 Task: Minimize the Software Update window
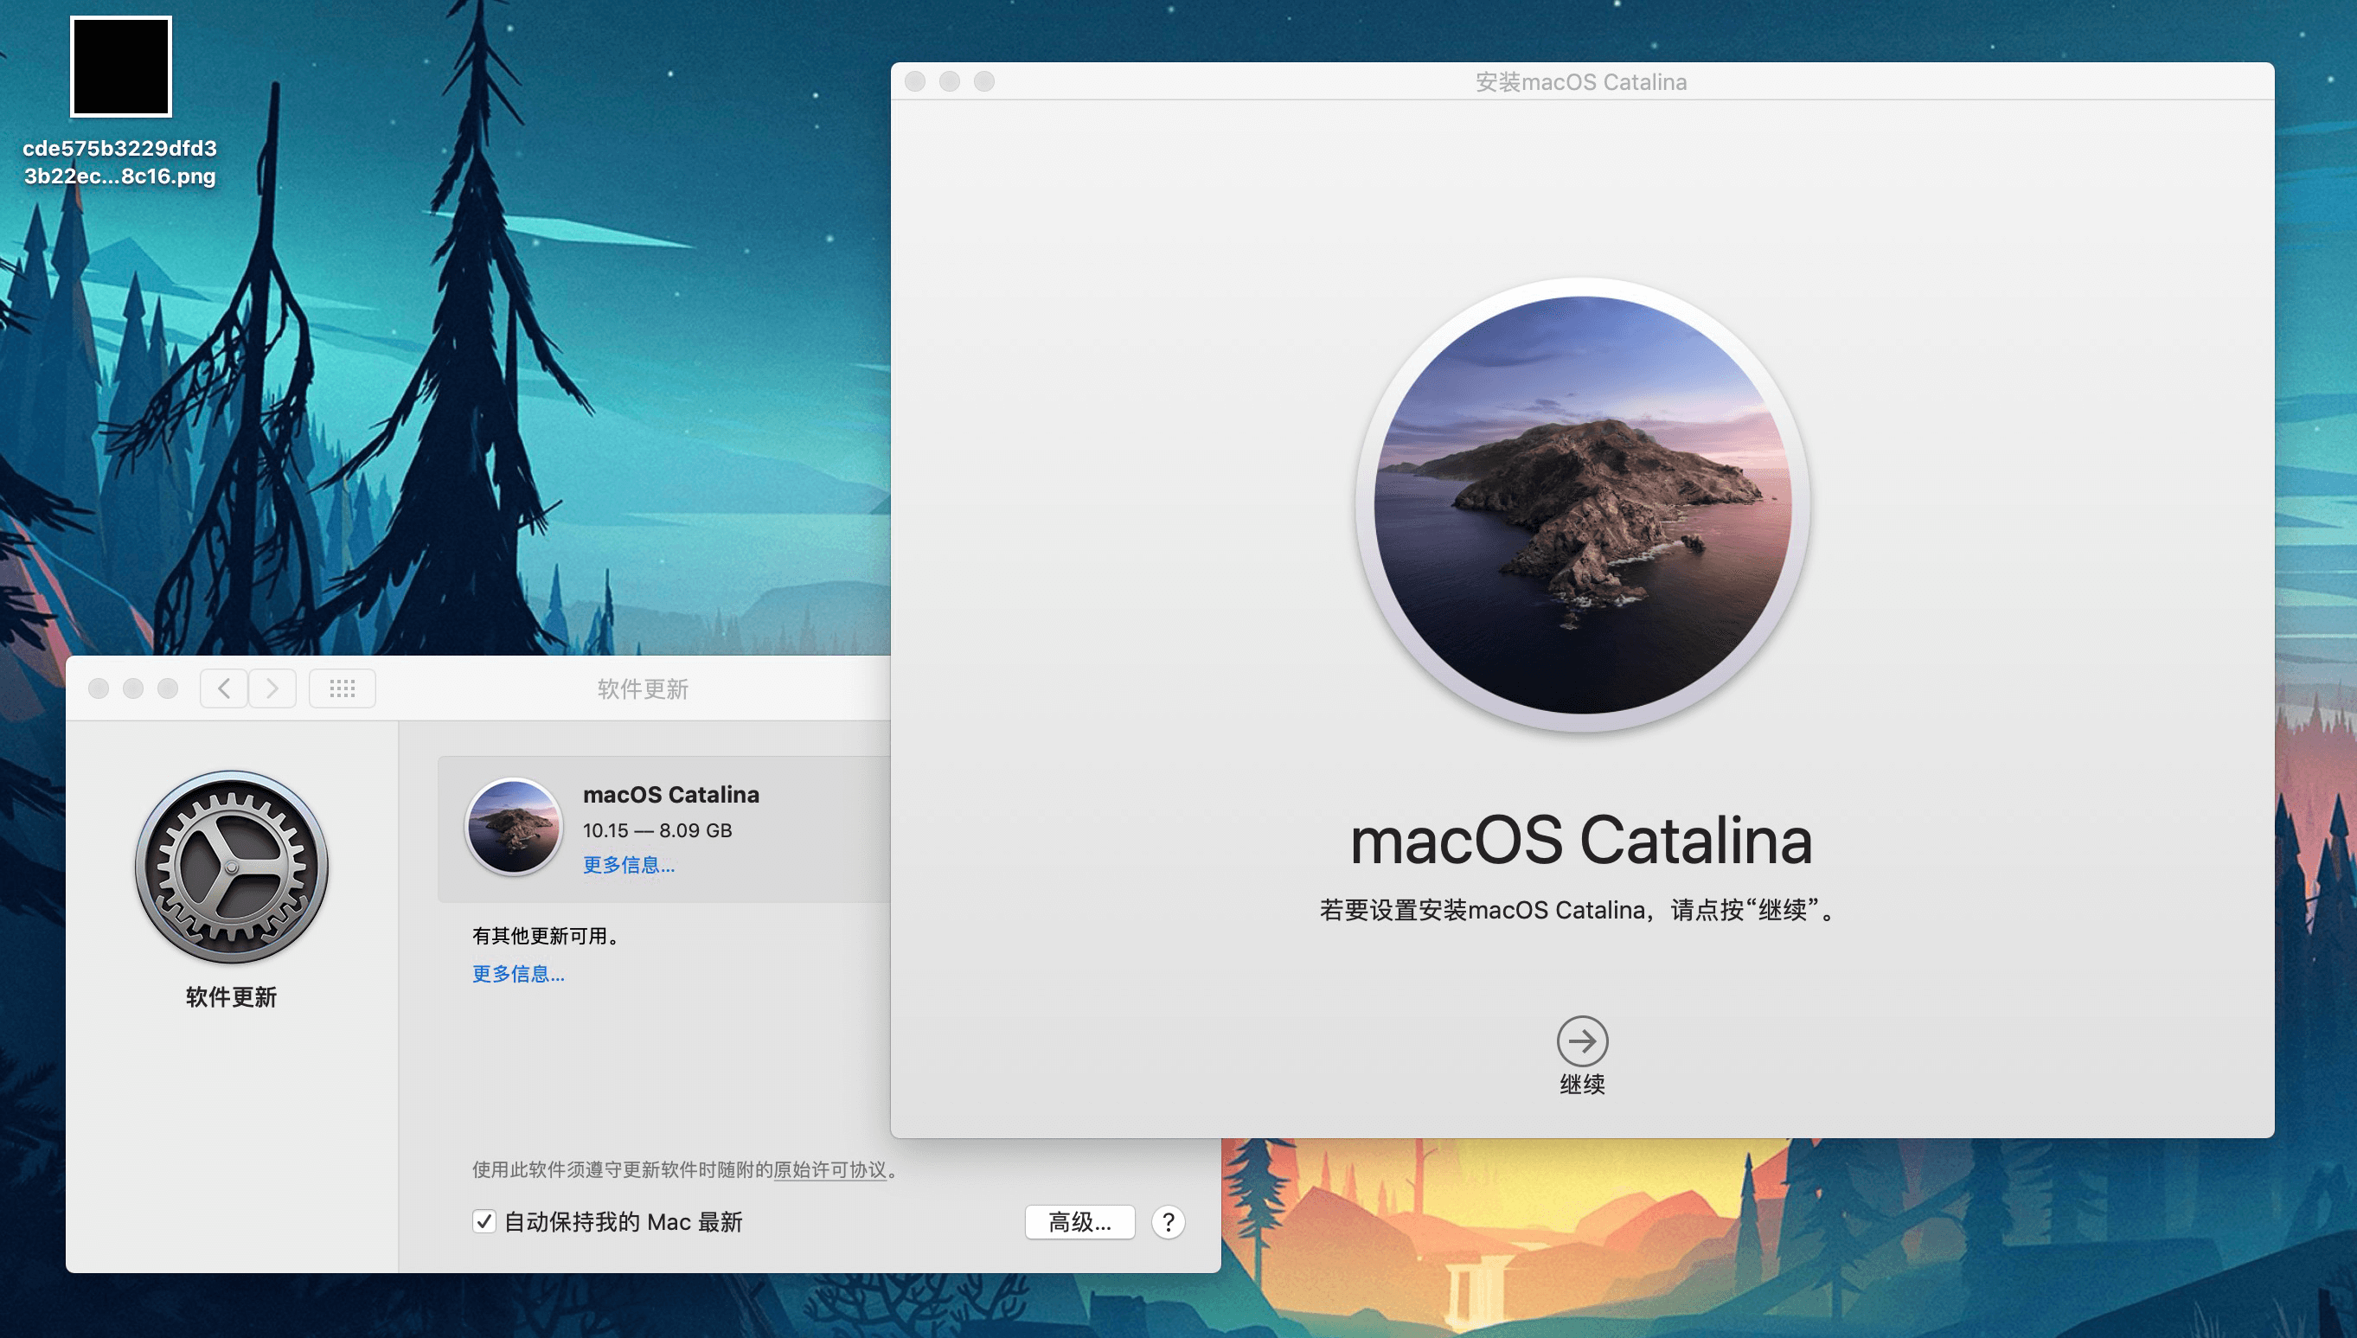tap(133, 688)
